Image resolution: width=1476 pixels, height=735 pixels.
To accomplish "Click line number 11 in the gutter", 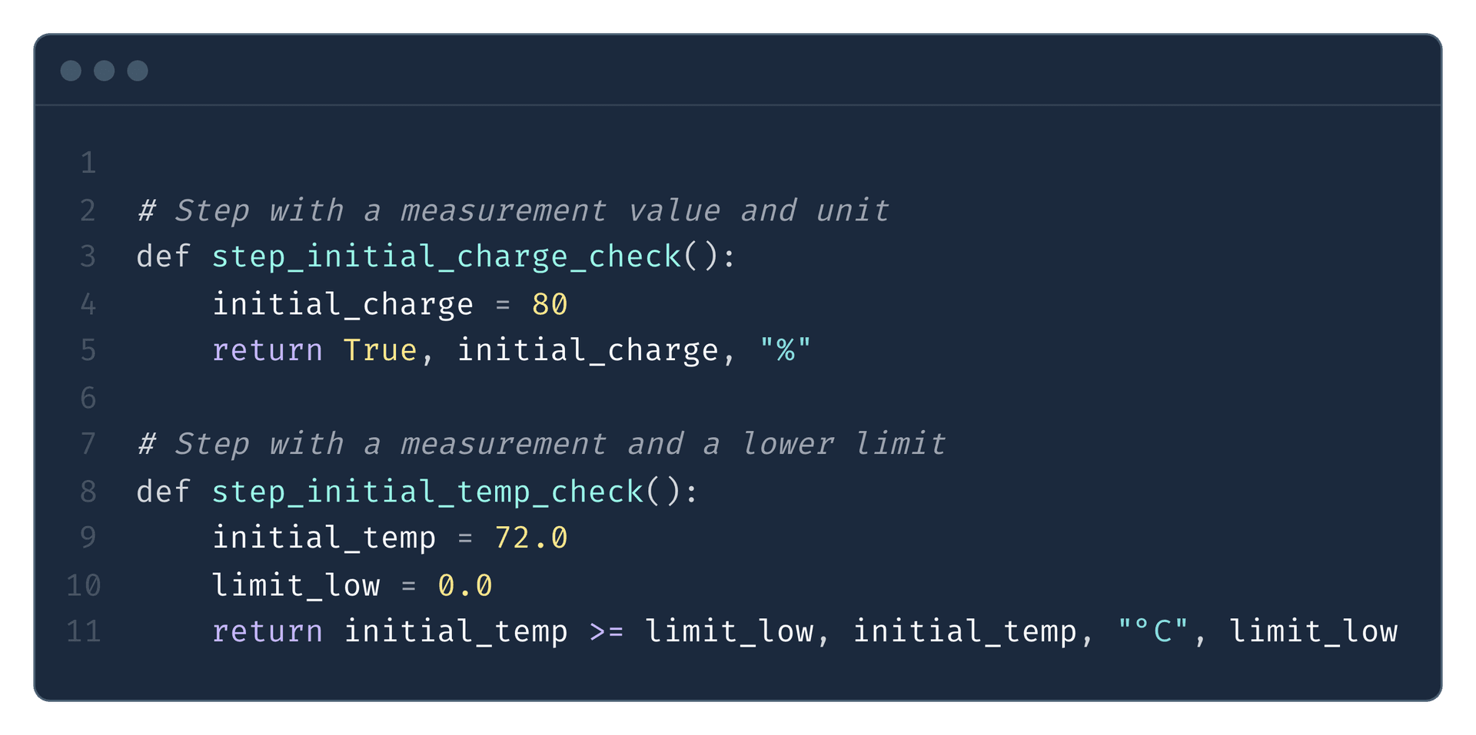I will (x=84, y=631).
